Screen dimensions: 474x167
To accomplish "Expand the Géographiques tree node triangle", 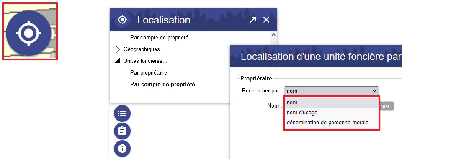I will [x=118, y=49].
